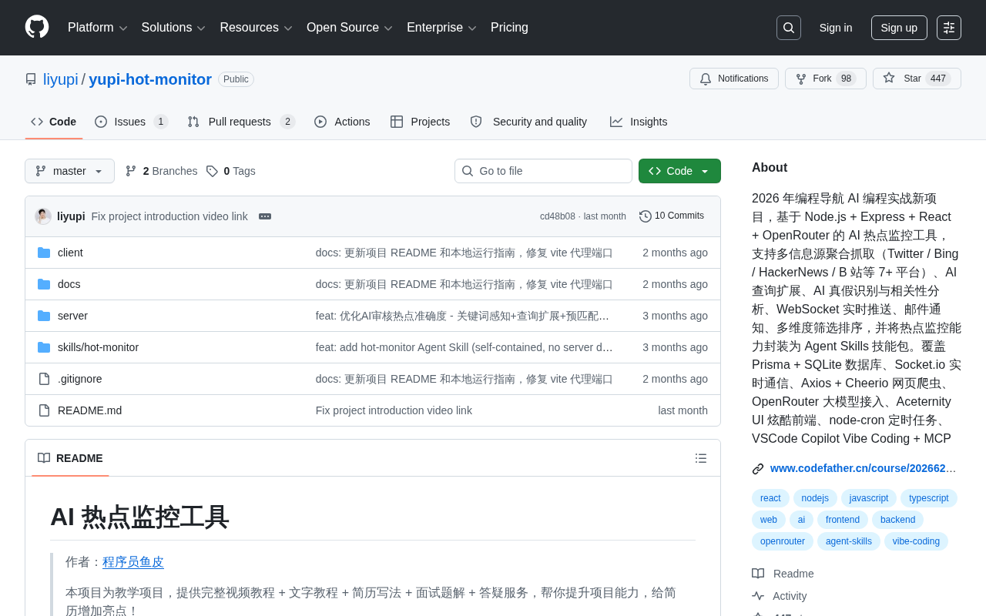Select the javascript topic tag
The width and height of the screenshot is (986, 616).
869,498
